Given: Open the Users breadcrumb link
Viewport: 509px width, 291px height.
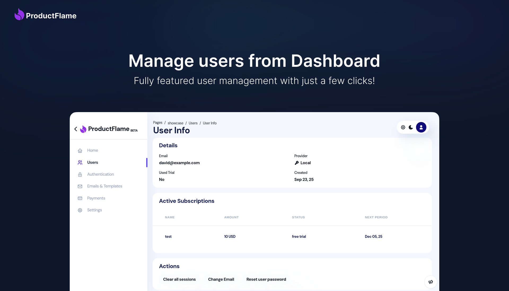Looking at the screenshot, I should point(193,123).
